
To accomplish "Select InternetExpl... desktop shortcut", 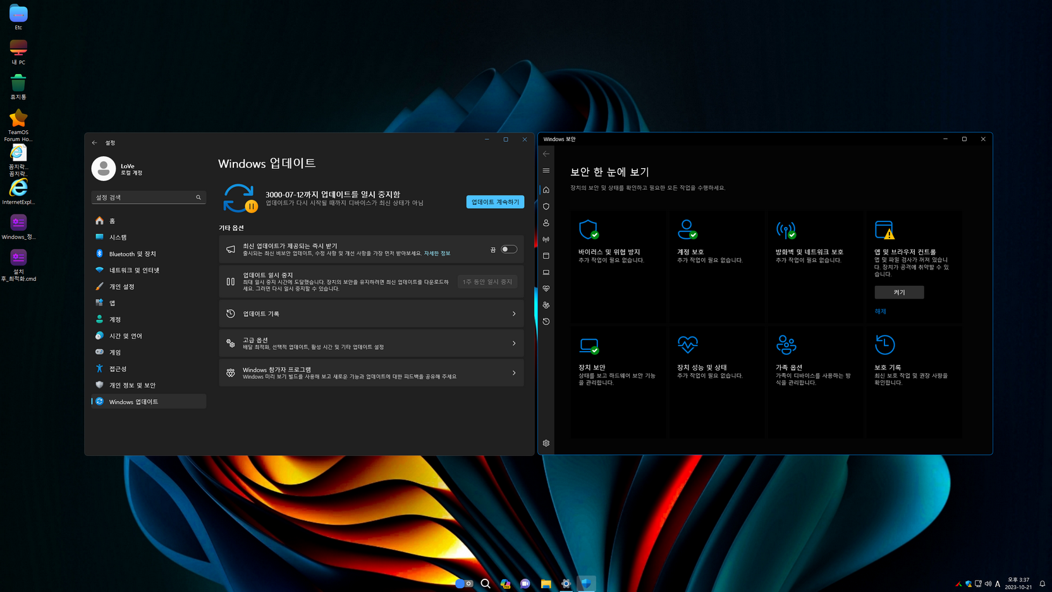I will click(x=18, y=192).
